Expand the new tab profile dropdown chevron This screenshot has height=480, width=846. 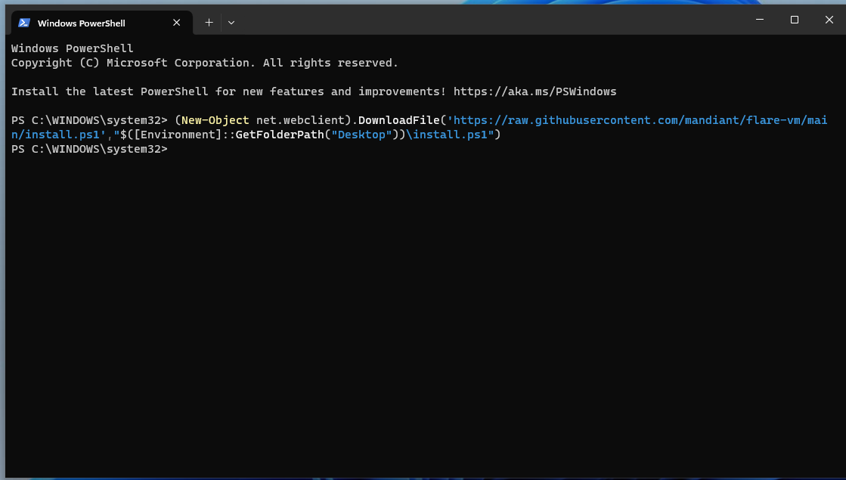pos(231,23)
